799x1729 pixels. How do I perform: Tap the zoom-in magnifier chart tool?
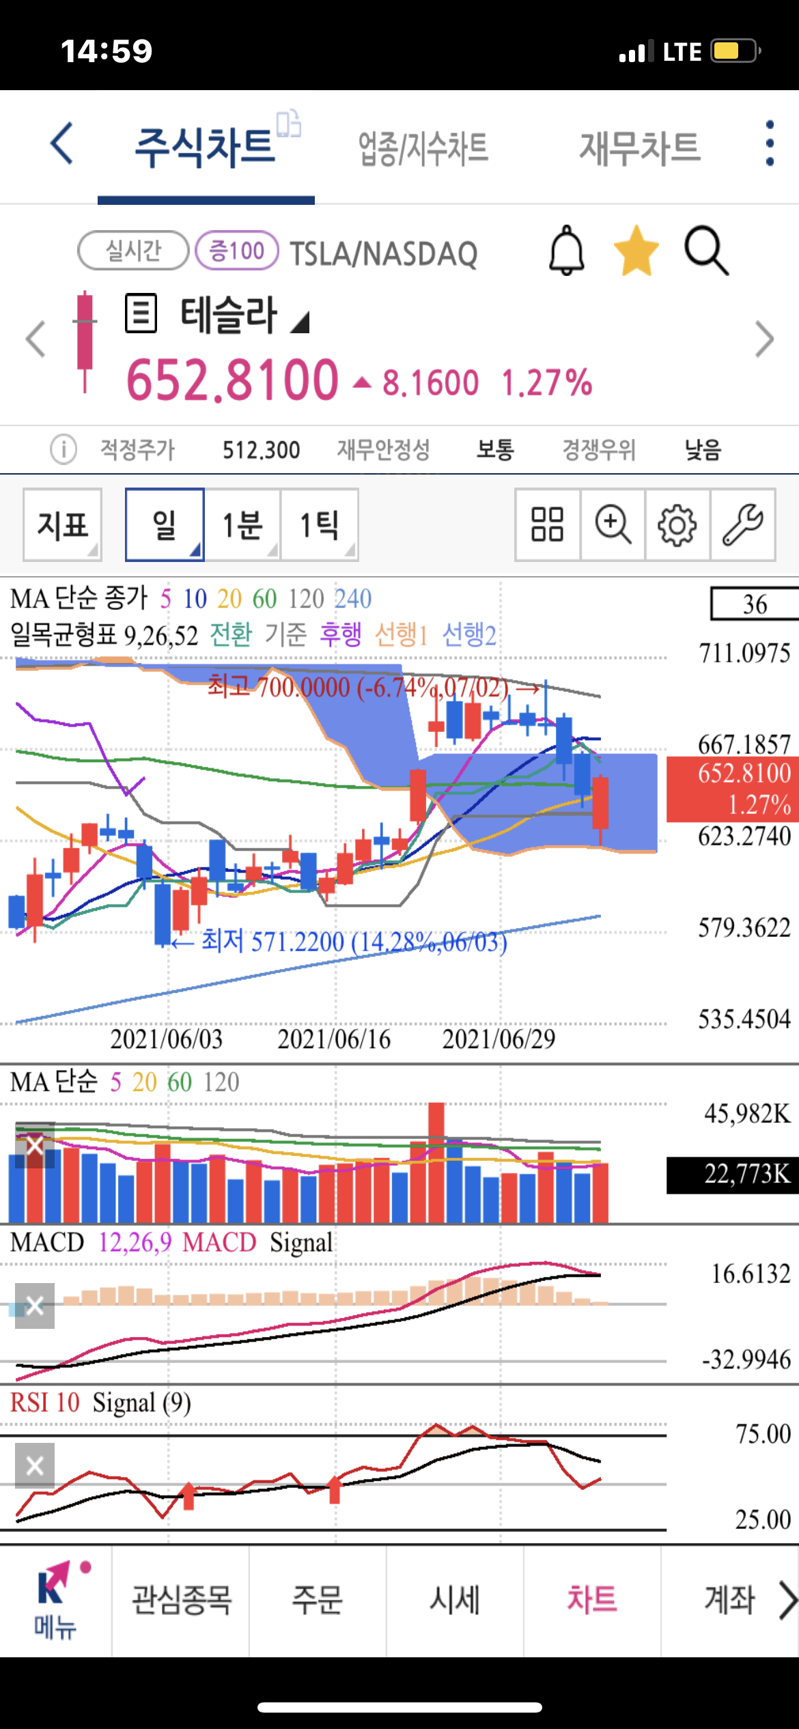click(613, 524)
